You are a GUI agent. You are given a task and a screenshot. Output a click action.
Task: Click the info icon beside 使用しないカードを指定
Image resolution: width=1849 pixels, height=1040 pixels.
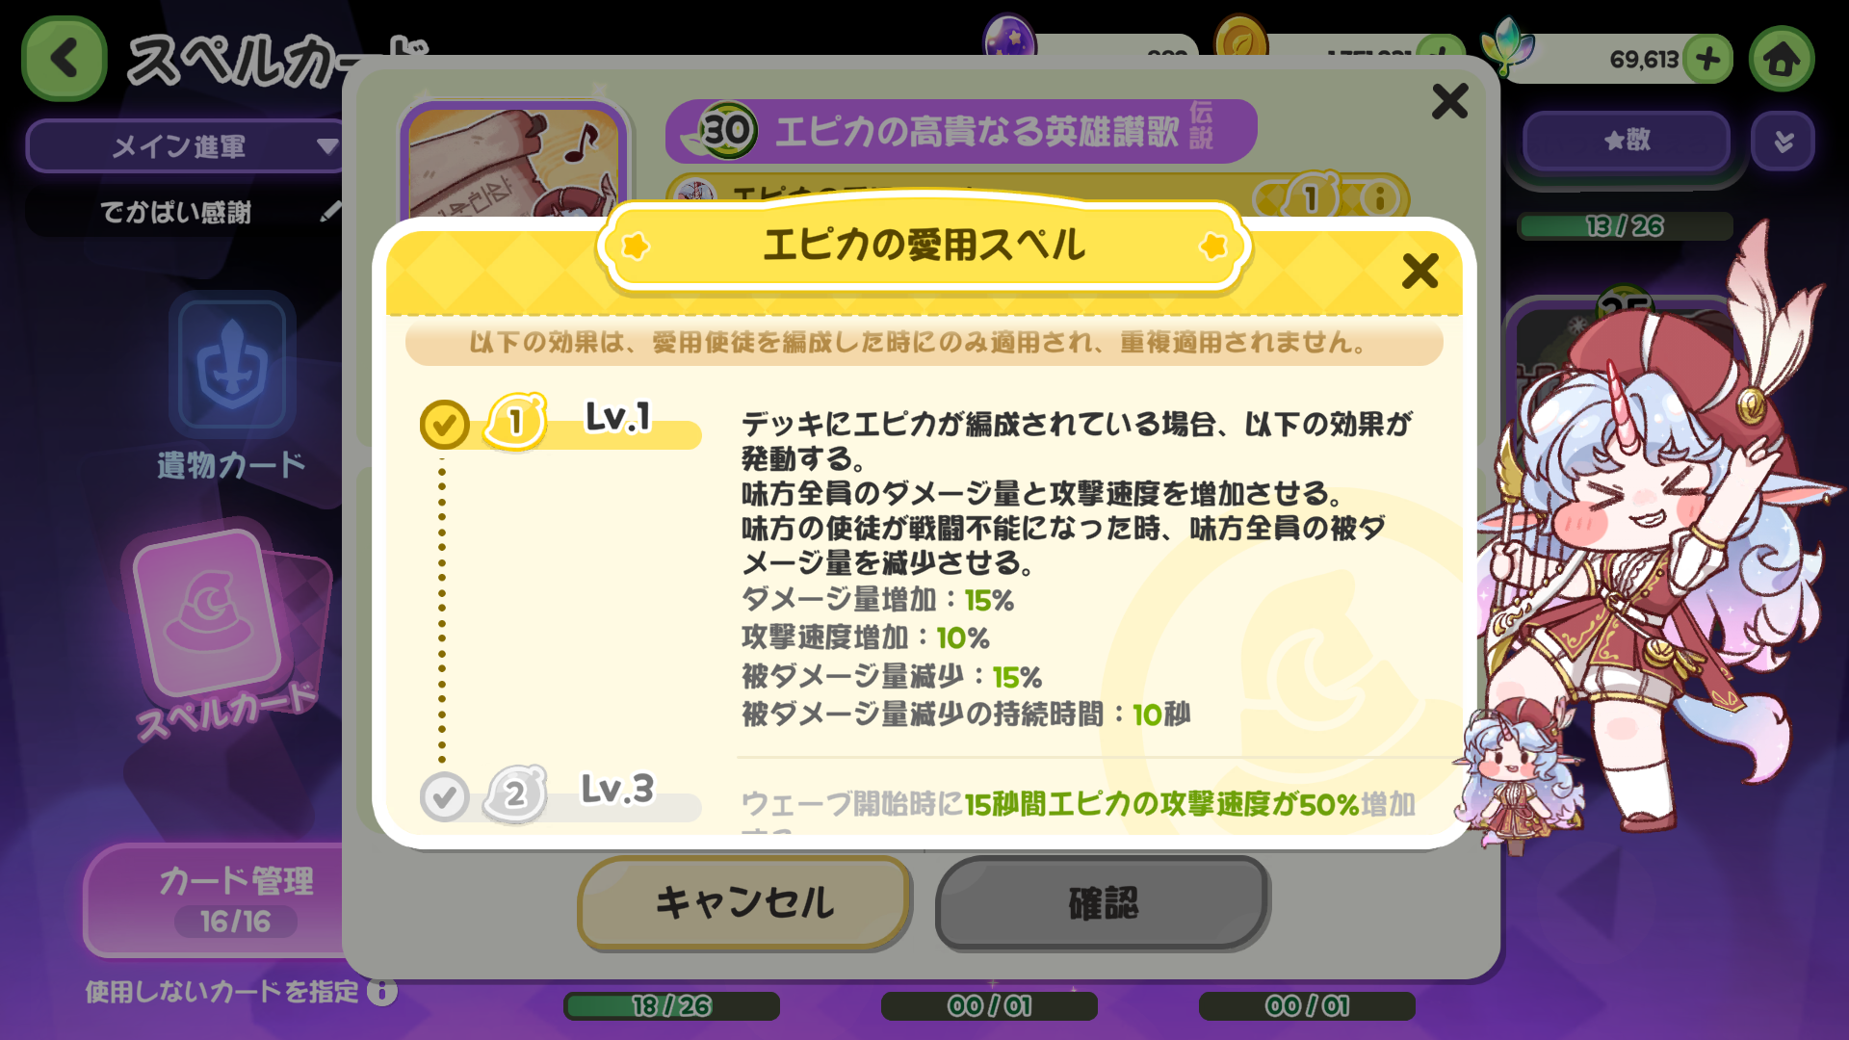coord(382,991)
